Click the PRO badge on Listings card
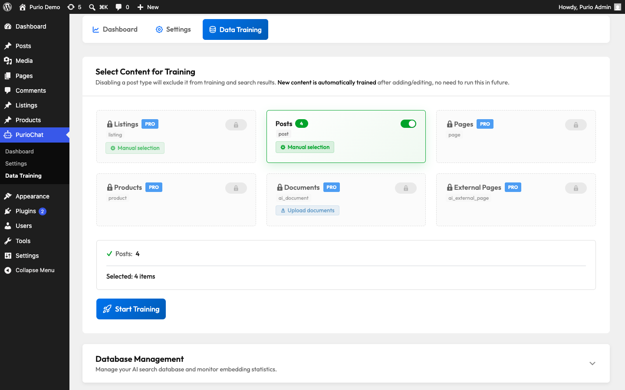The width and height of the screenshot is (625, 390). (150, 124)
